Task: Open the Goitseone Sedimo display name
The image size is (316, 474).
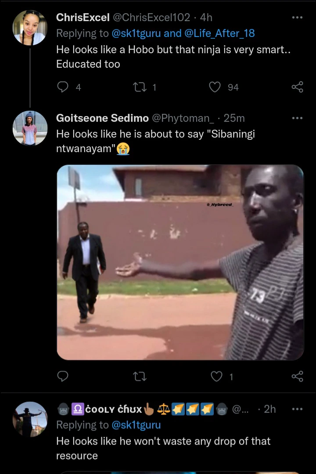Action: (102, 118)
